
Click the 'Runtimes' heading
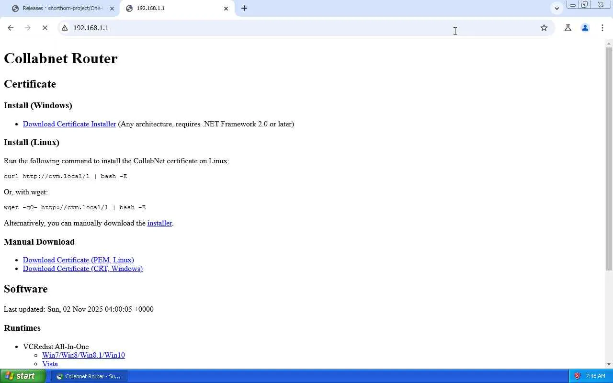pos(22,328)
